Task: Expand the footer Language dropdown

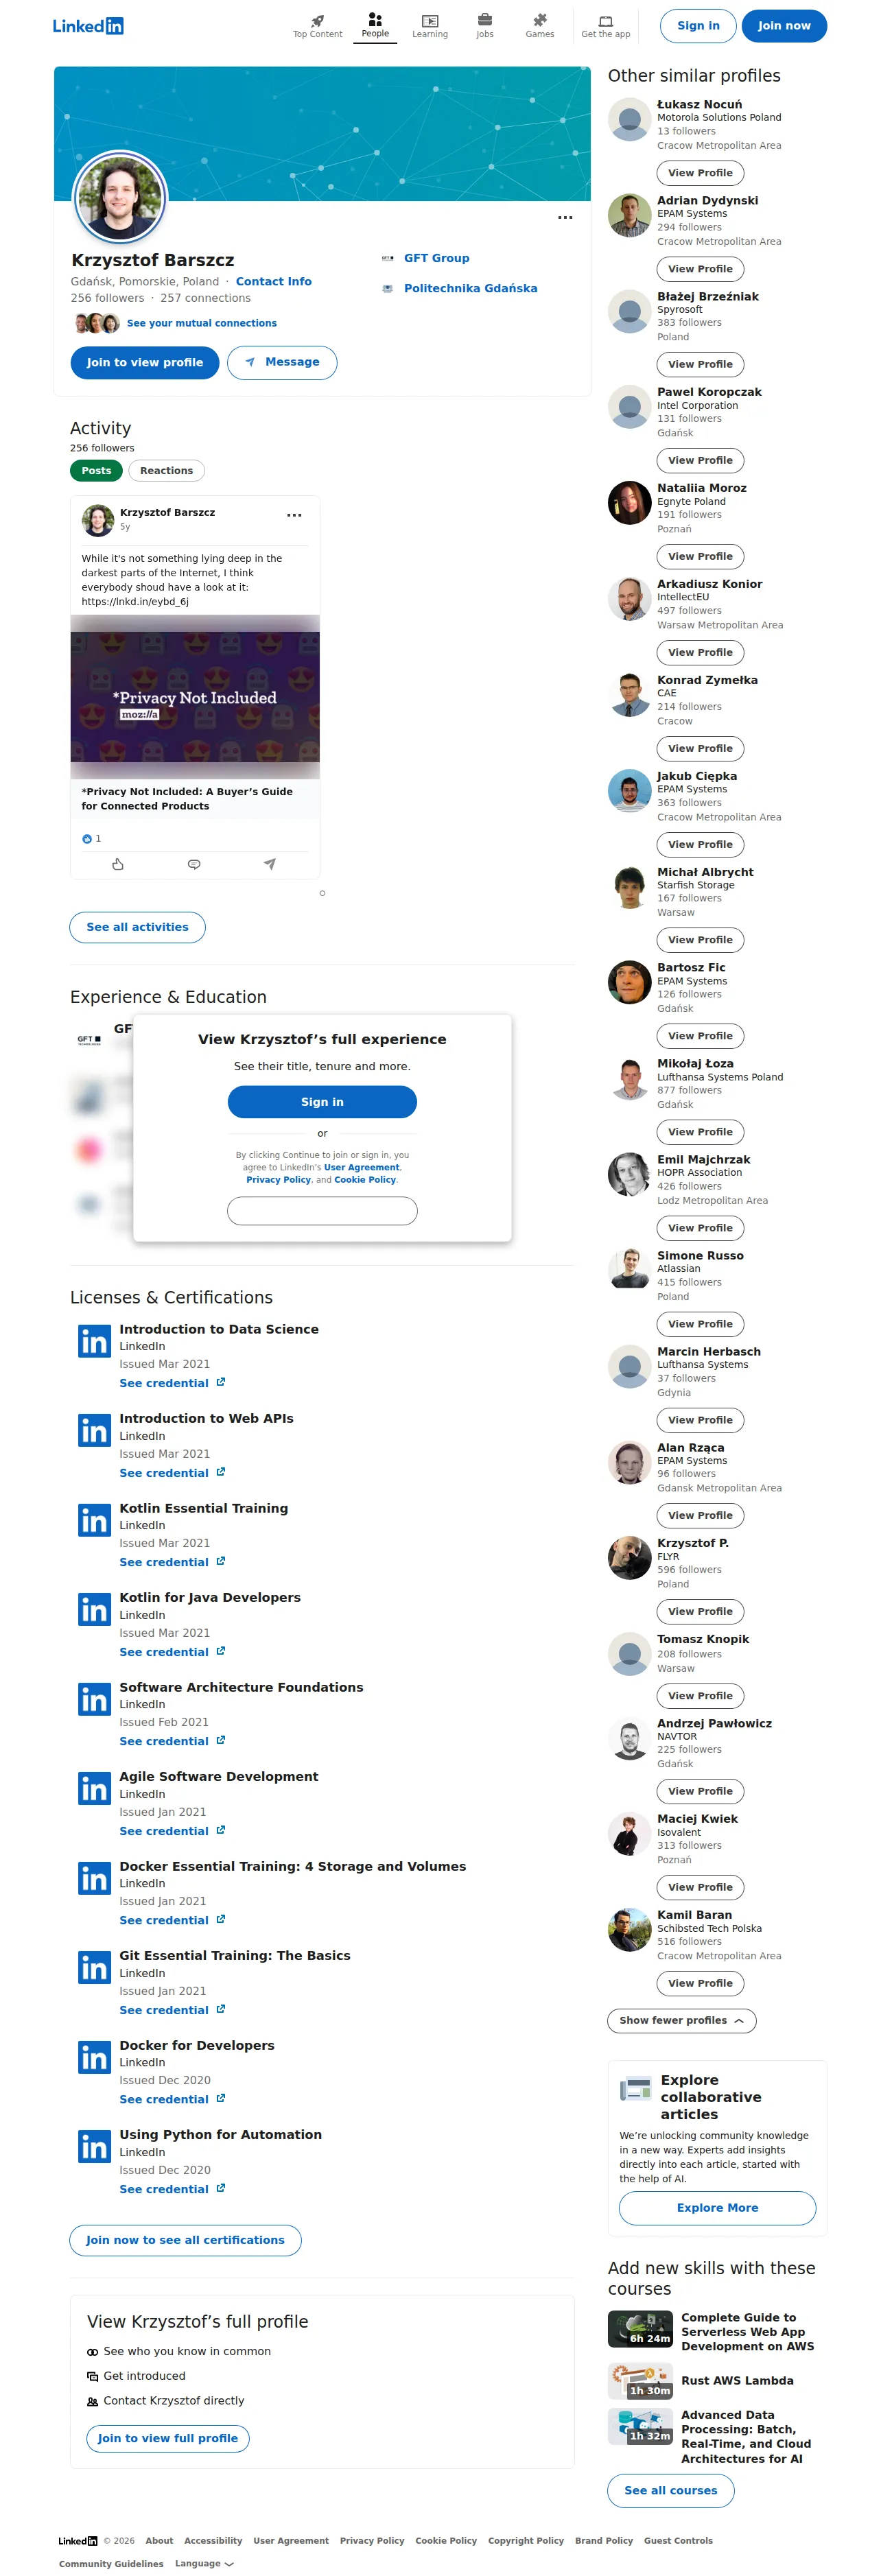Action: coord(204,2563)
